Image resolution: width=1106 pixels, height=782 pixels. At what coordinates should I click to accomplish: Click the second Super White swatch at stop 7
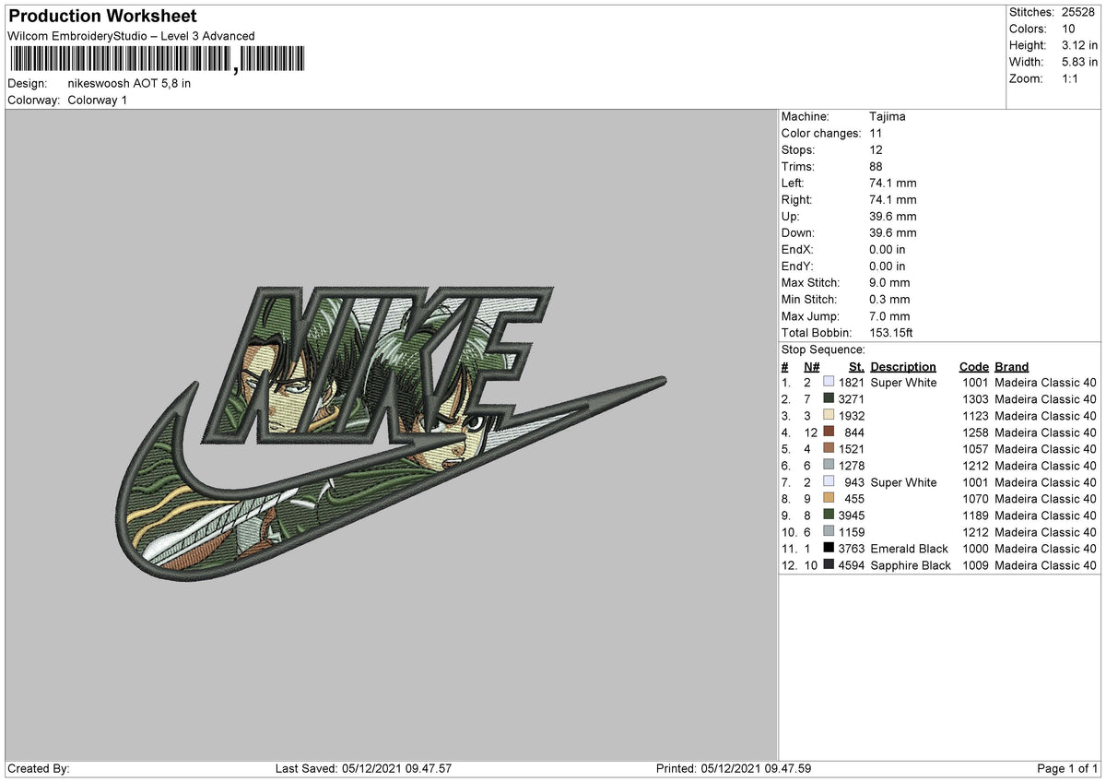829,482
